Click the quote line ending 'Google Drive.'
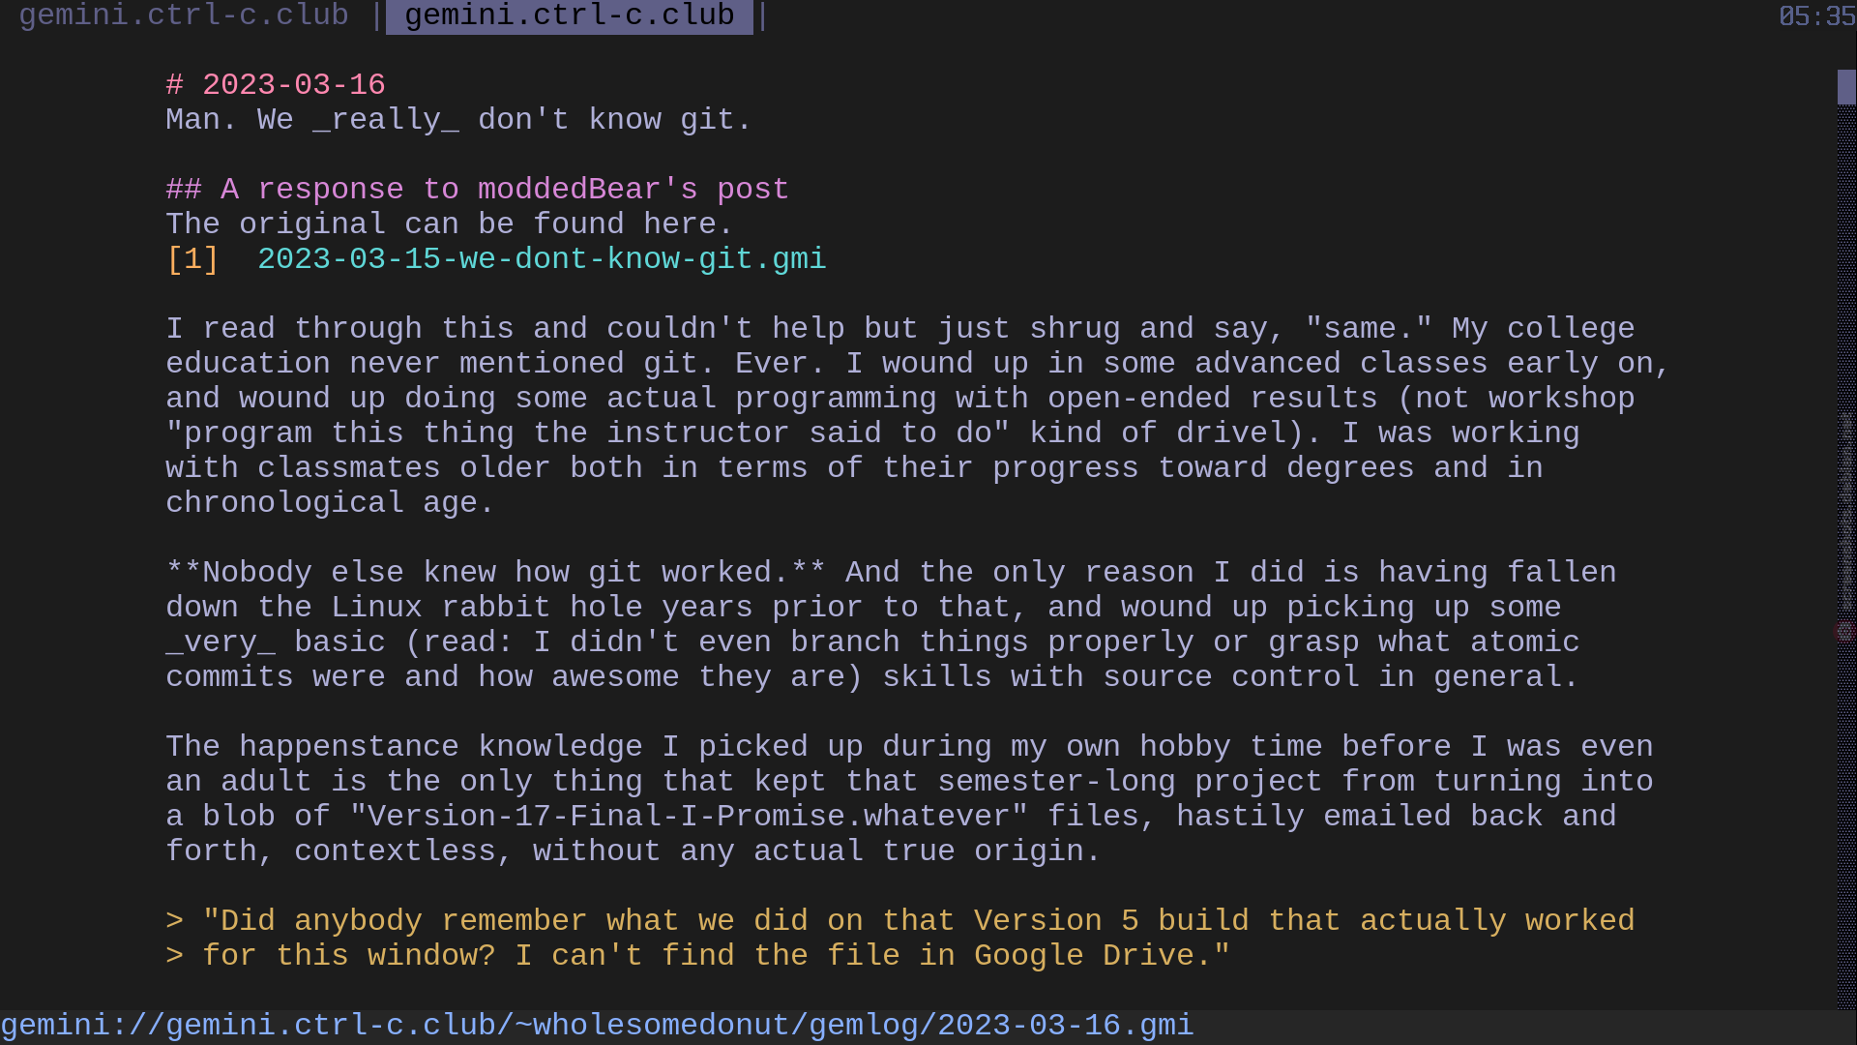 point(697,956)
